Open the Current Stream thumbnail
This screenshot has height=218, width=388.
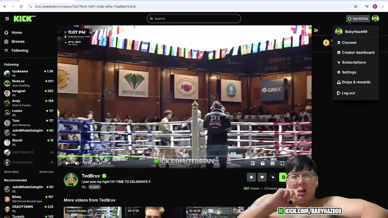coord(92,212)
